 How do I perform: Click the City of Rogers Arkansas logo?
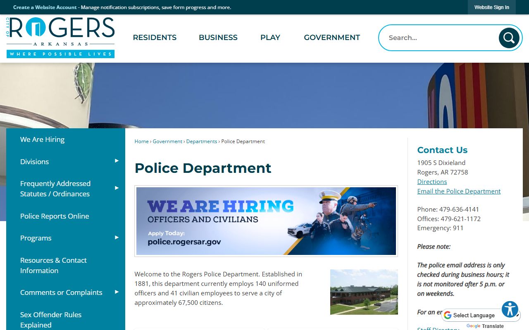pos(60,38)
